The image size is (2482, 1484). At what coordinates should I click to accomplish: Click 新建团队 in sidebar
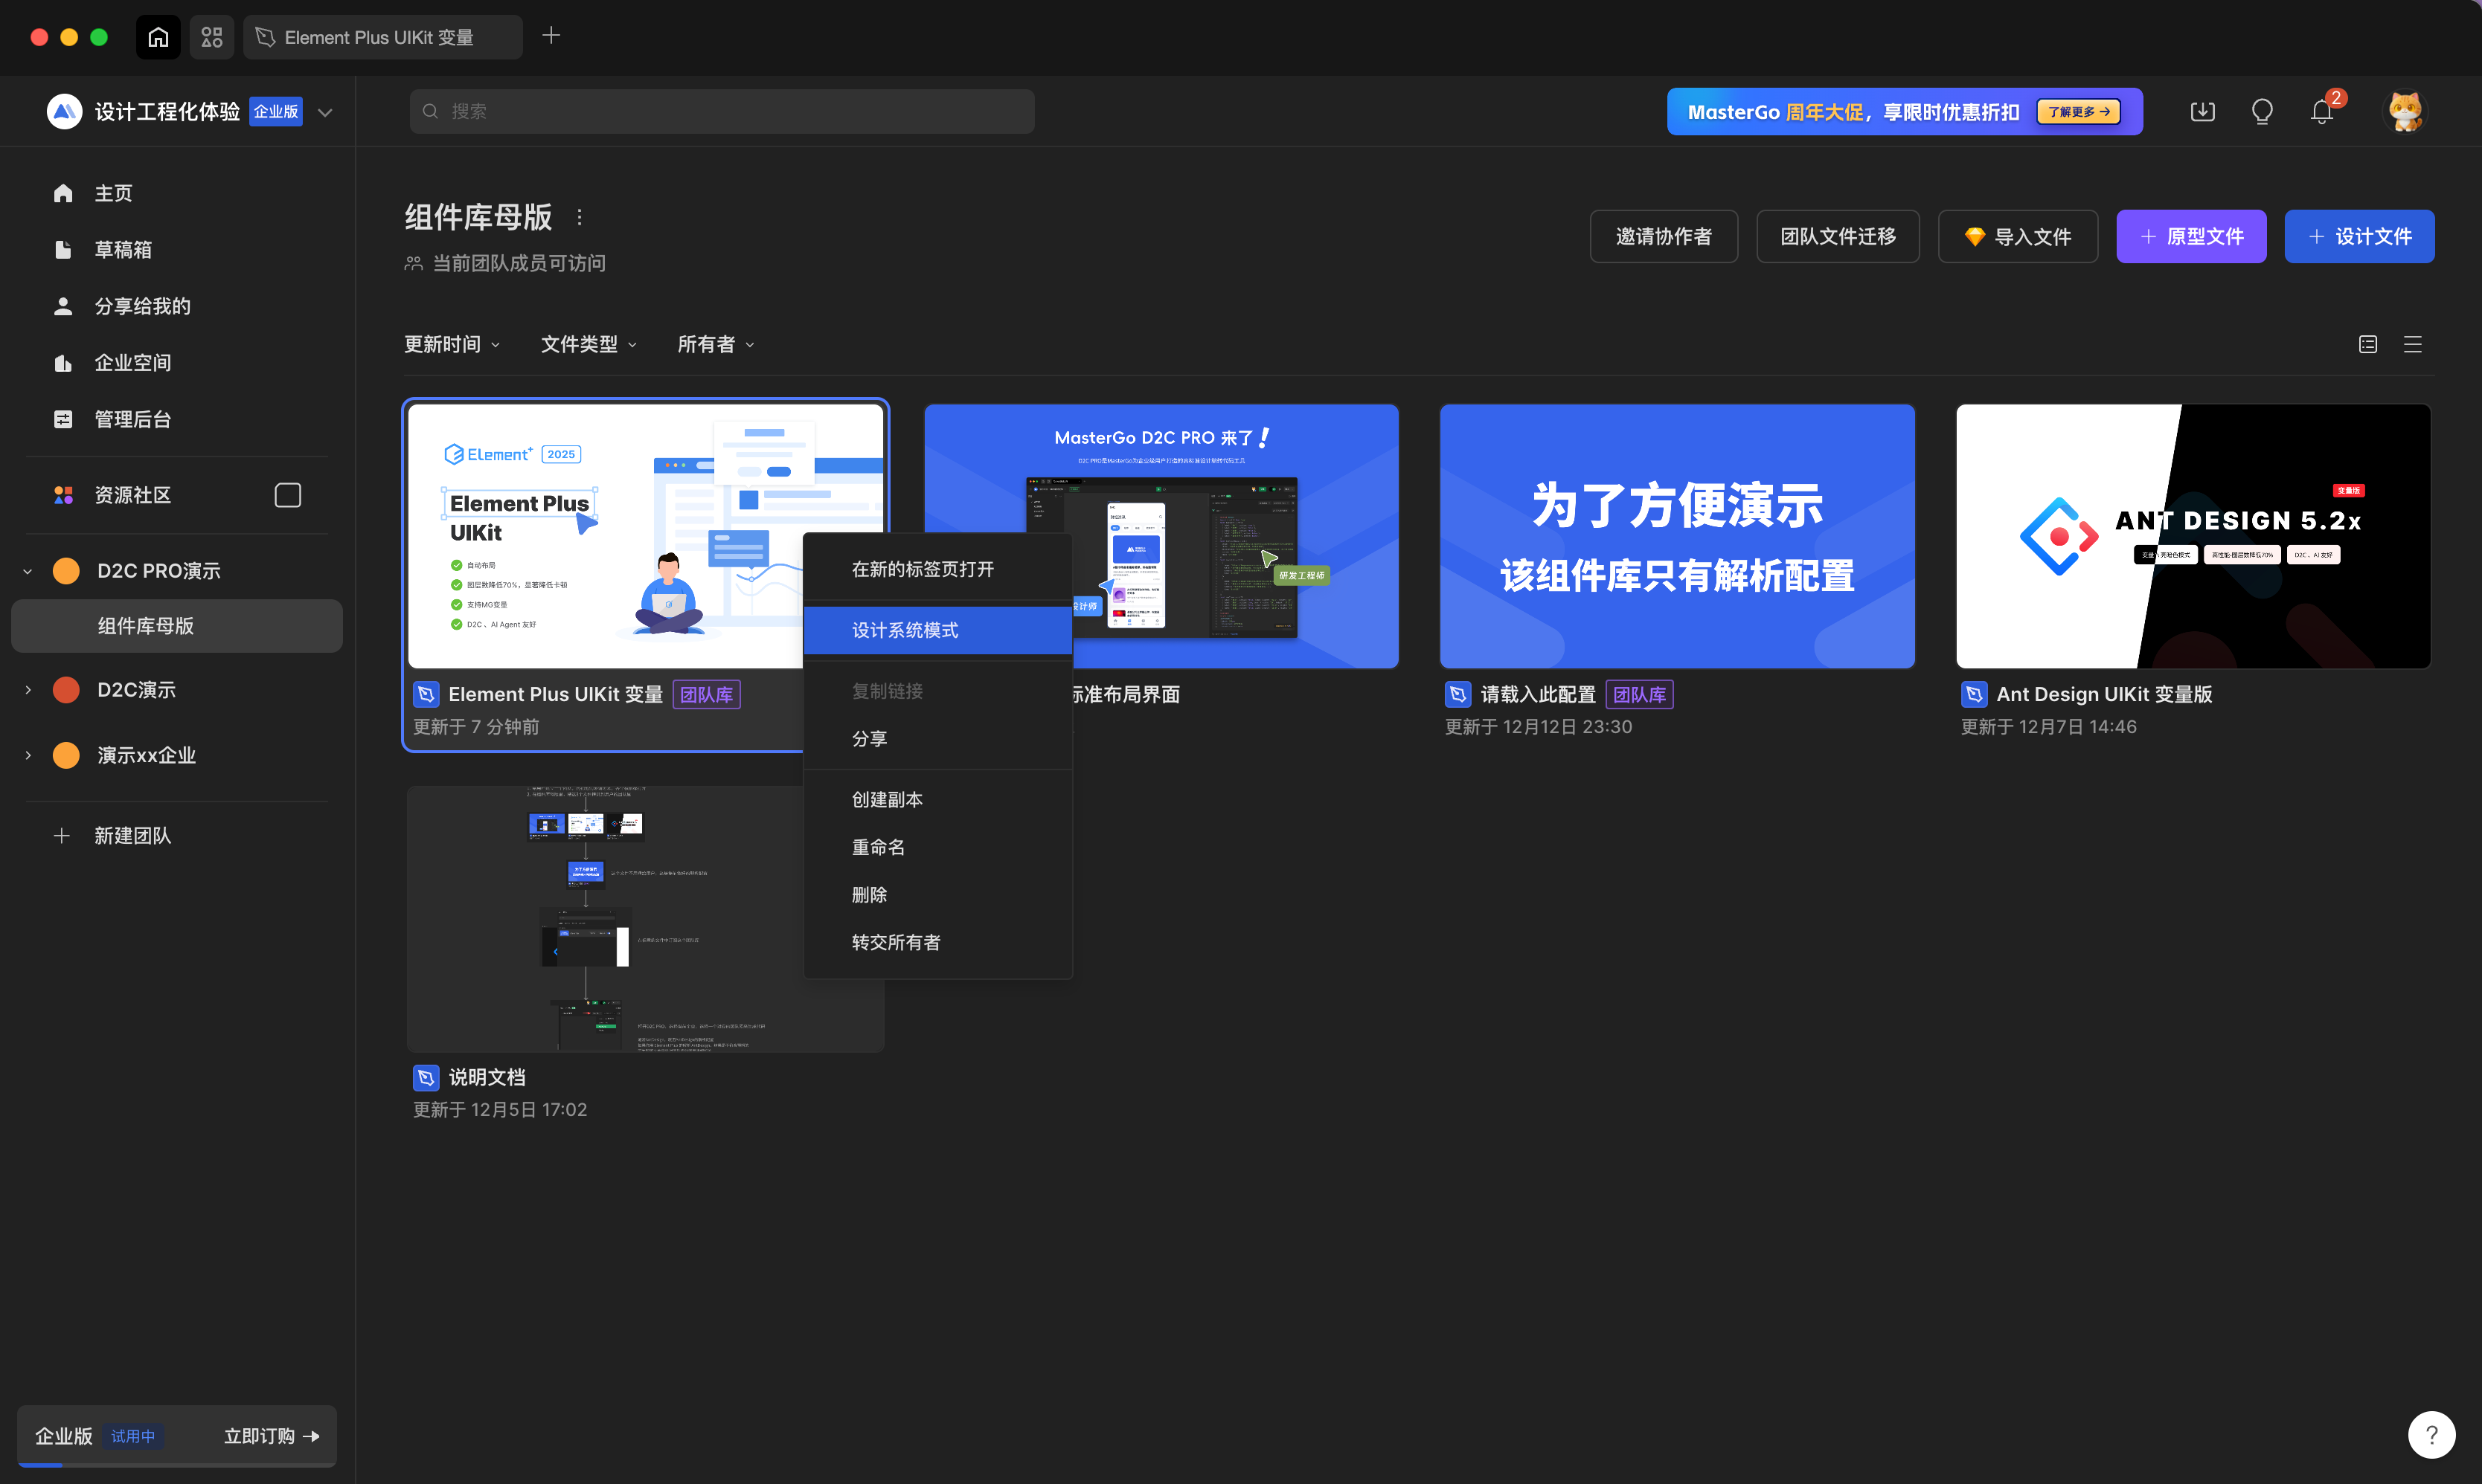point(132,835)
